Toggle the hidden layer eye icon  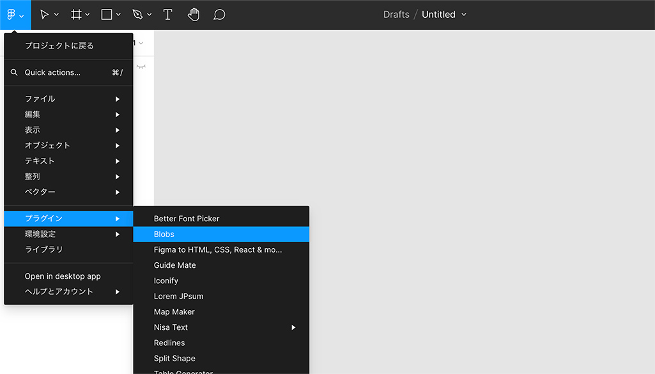[141, 66]
